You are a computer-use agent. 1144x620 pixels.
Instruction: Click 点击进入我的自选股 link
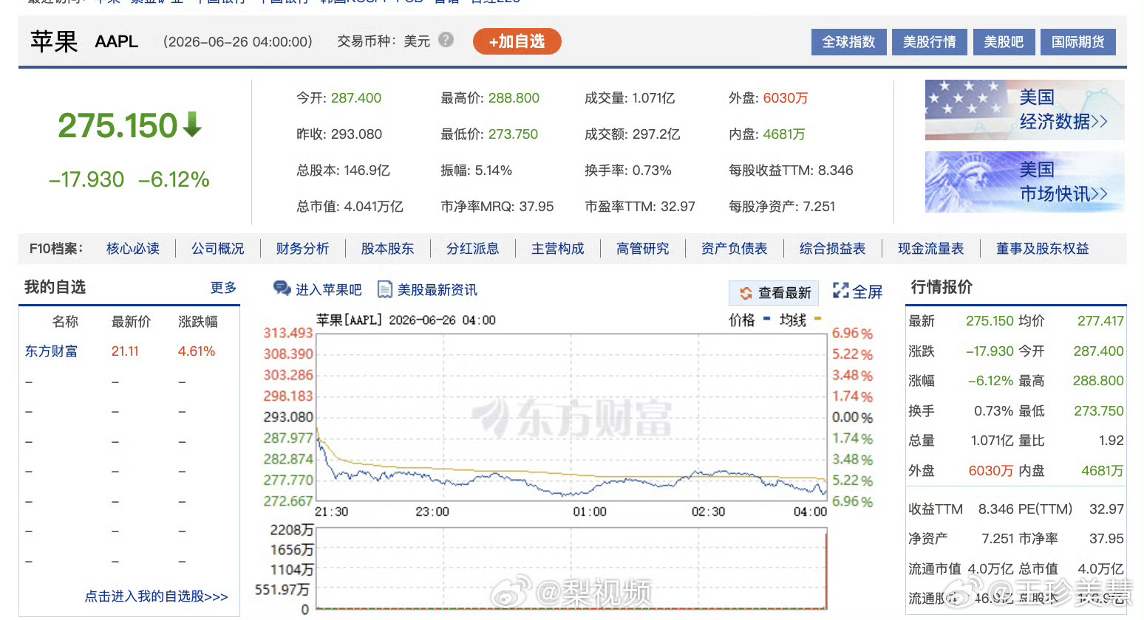(157, 596)
